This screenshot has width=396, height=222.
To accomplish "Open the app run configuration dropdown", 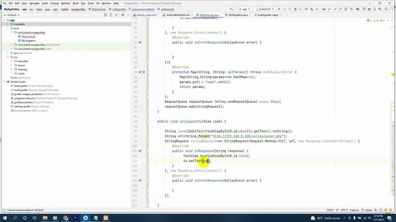I will (x=244, y=9).
